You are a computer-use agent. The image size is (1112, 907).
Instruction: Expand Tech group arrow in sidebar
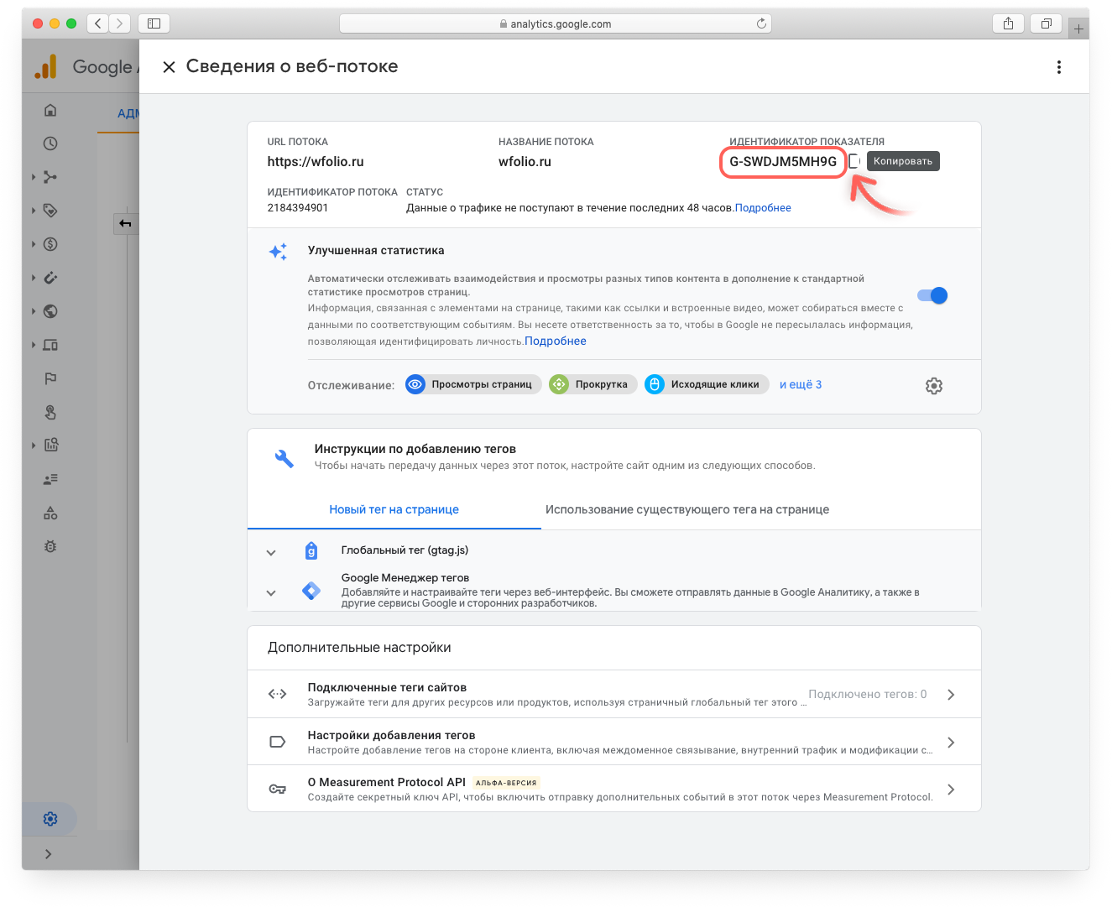coord(33,345)
